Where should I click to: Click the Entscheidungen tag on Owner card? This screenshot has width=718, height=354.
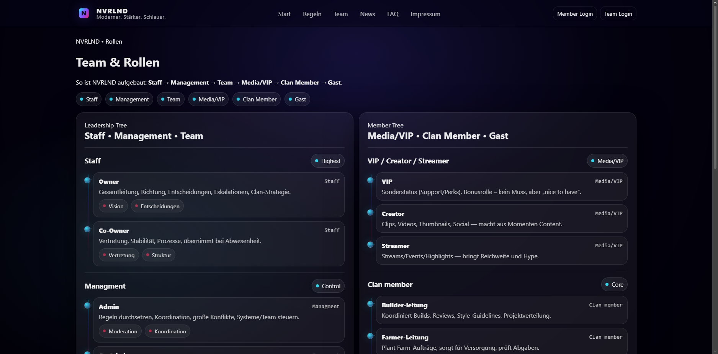(157, 206)
